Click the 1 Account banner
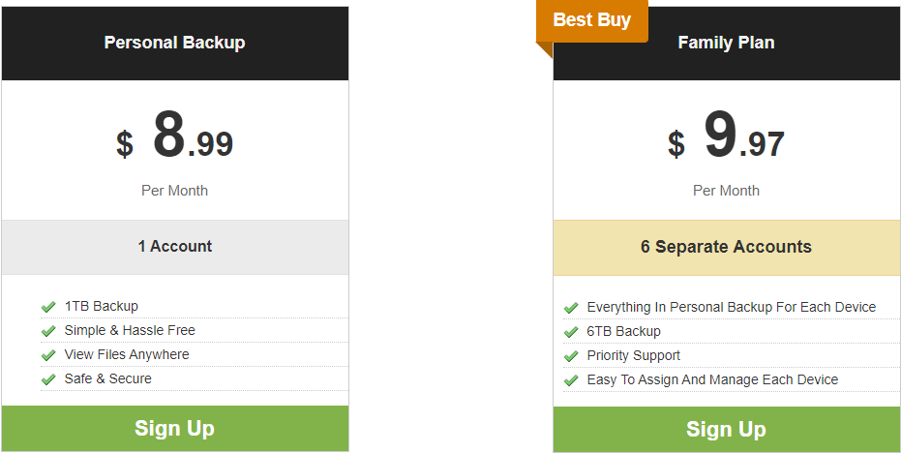901x453 pixels. pyautogui.click(x=174, y=247)
